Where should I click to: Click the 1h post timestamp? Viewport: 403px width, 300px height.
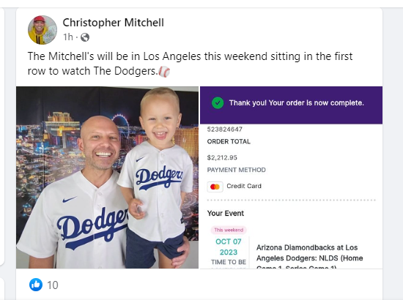(68, 37)
